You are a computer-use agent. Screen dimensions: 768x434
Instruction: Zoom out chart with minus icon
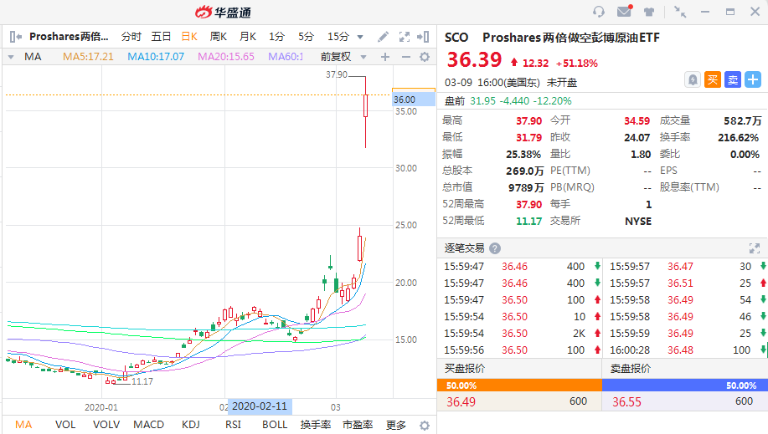(405, 57)
